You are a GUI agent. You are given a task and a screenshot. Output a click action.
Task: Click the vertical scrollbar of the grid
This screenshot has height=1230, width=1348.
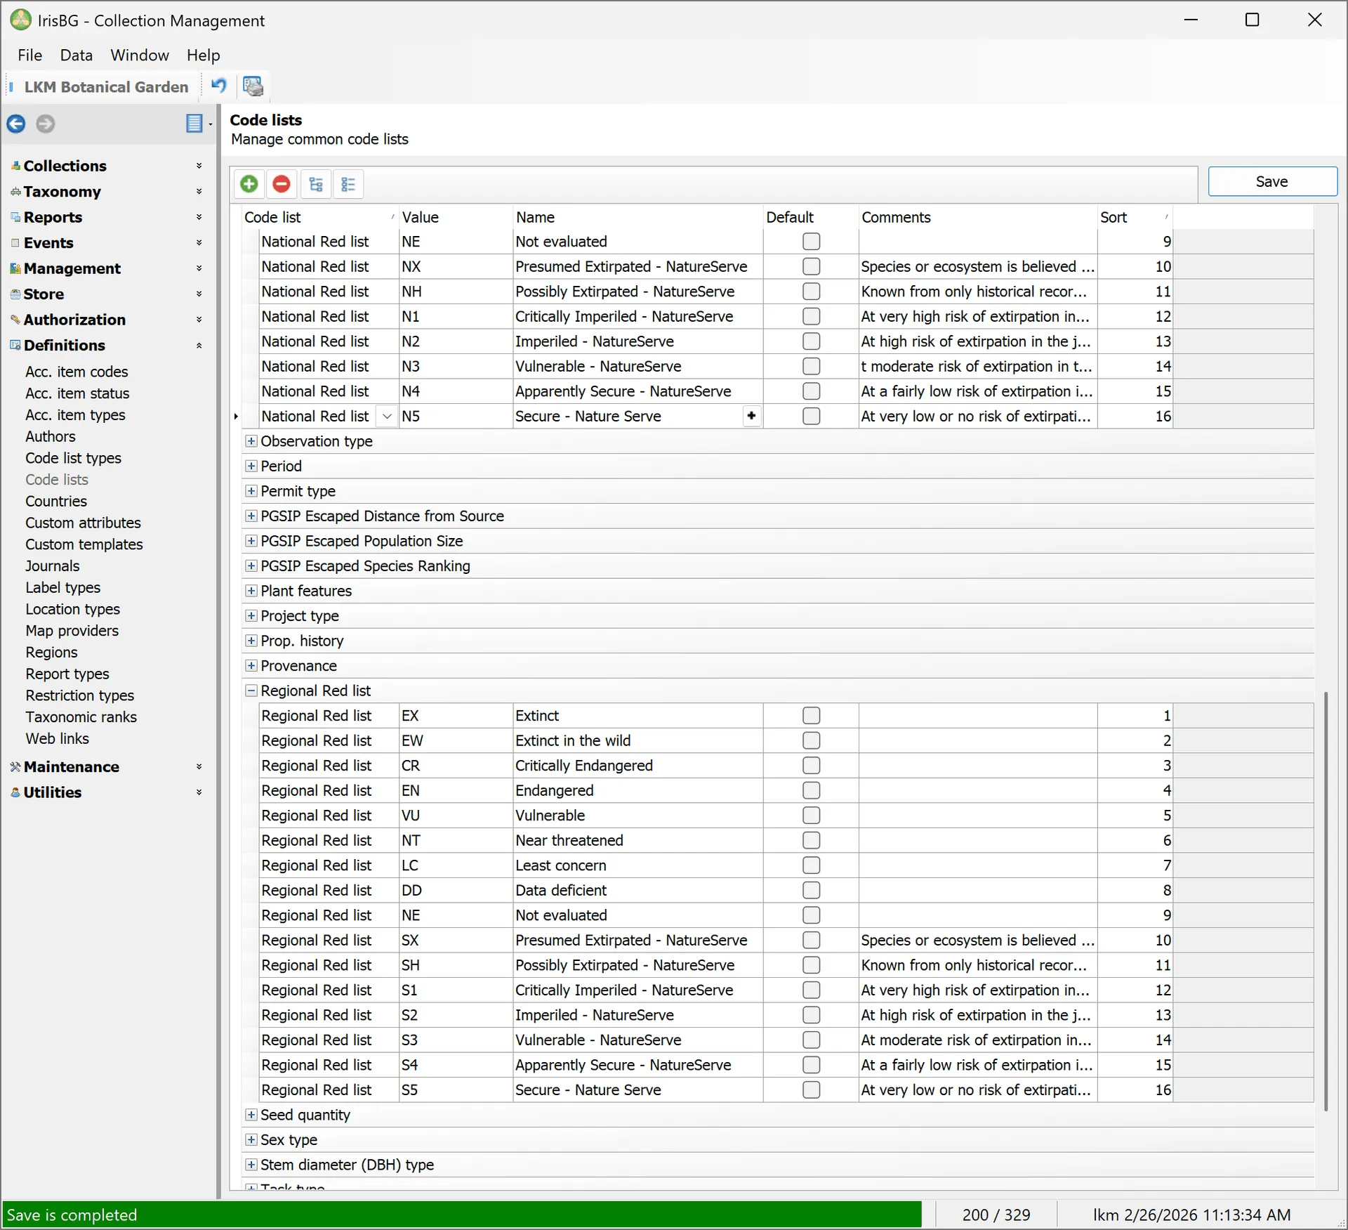pyautogui.click(x=1326, y=901)
